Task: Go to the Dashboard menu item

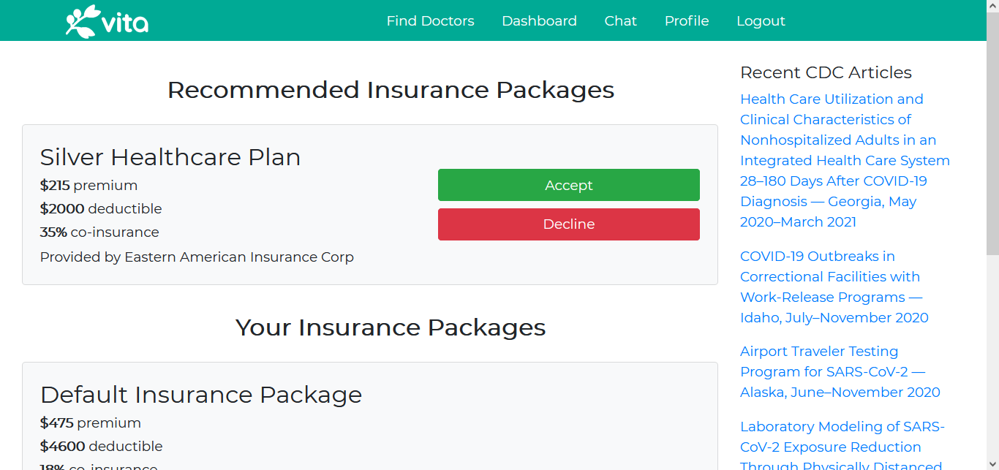Action: [x=539, y=21]
